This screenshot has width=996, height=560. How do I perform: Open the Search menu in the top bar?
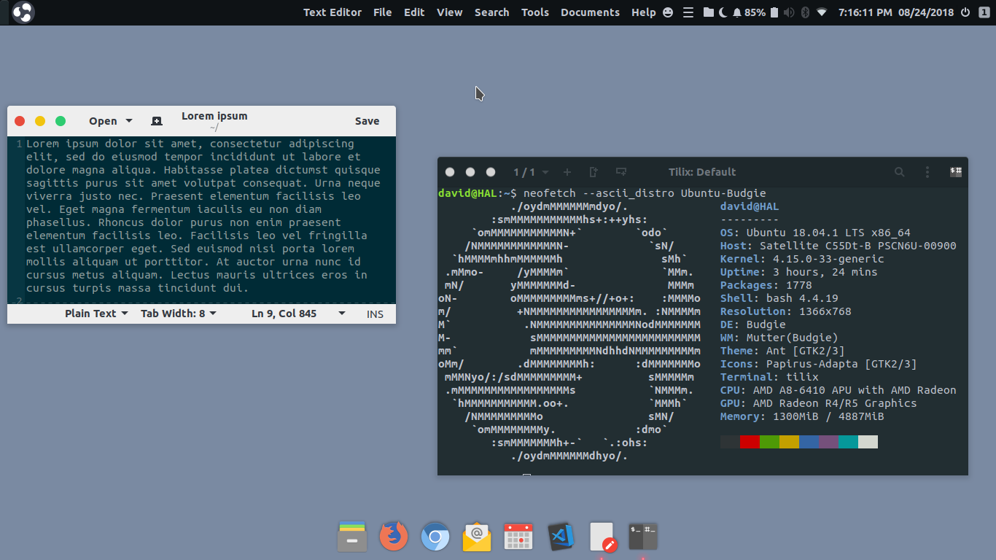[491, 12]
